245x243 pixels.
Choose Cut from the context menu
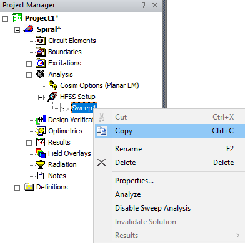(x=170, y=117)
